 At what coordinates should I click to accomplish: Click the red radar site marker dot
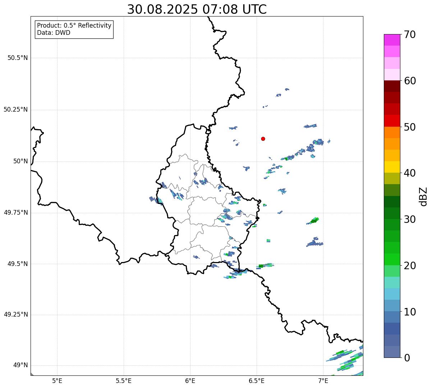click(x=263, y=139)
